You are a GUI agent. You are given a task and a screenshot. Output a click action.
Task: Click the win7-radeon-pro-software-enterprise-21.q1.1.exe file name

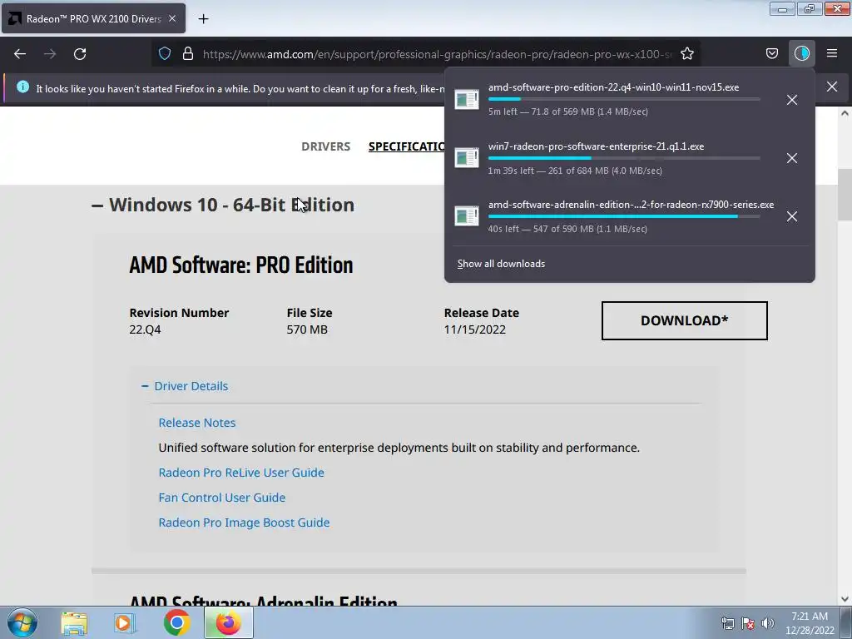click(x=596, y=146)
